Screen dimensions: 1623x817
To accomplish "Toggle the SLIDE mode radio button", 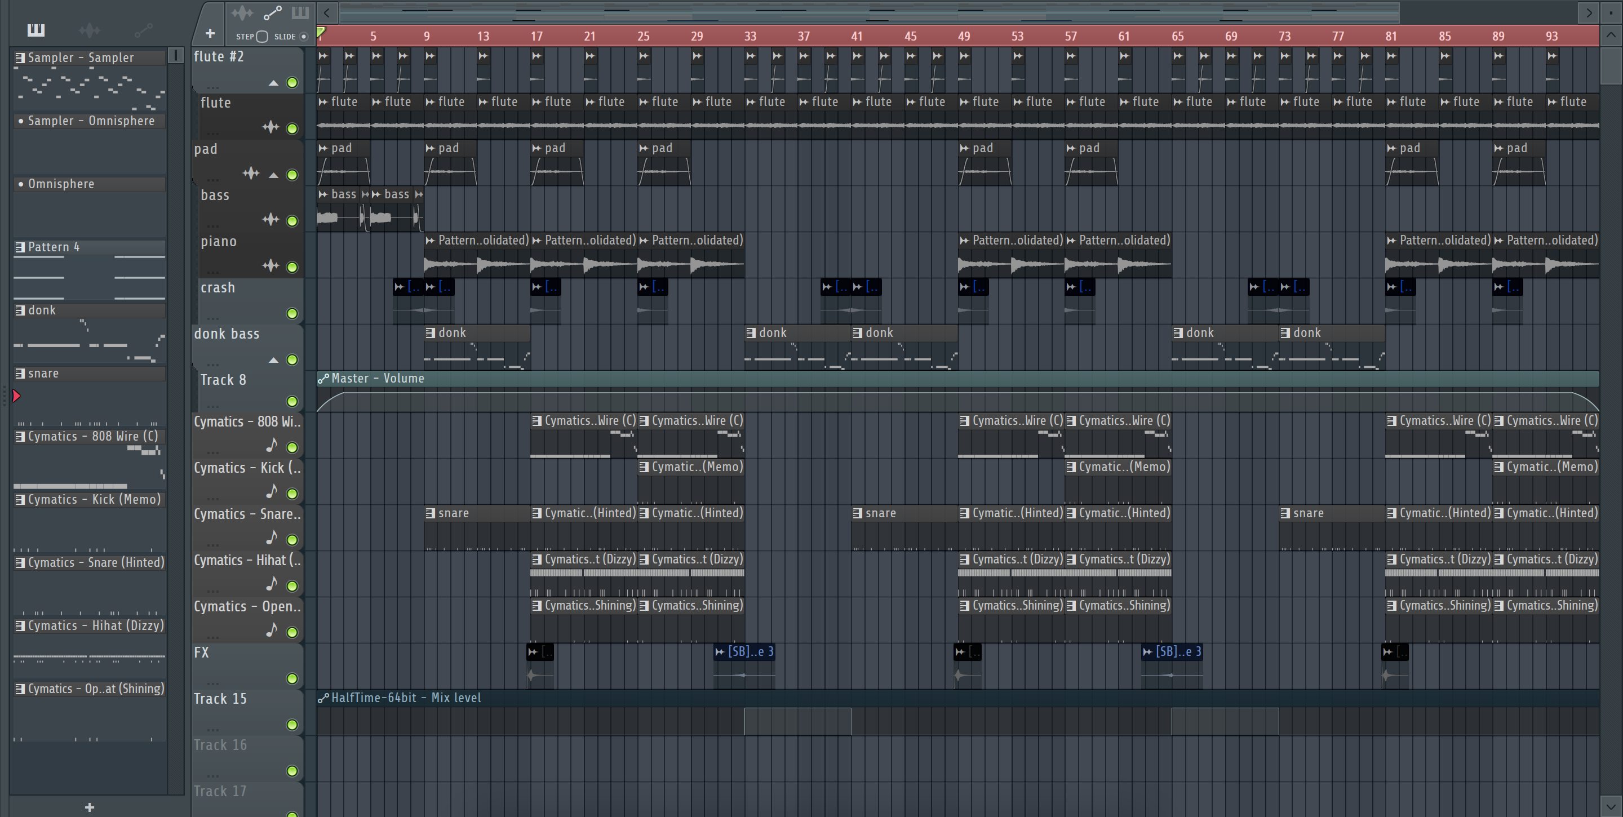I will 304,37.
